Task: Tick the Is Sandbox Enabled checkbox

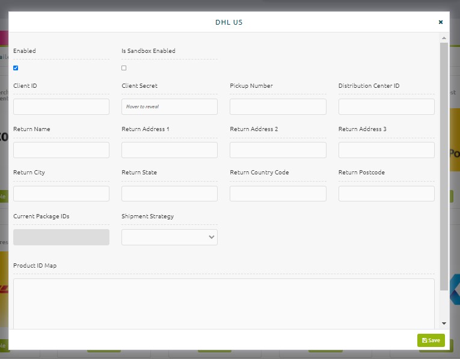Action: tap(124, 68)
